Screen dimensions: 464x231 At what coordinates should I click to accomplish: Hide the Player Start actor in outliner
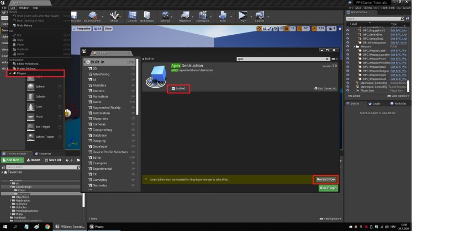tap(348, 90)
